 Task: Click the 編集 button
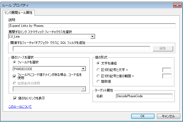coord(163,48)
